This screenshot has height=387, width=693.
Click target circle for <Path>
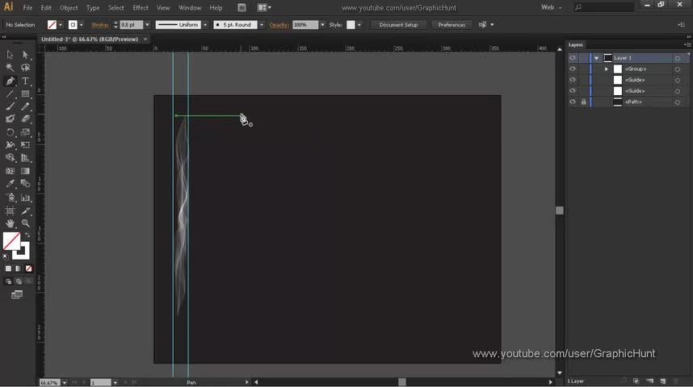pyautogui.click(x=677, y=102)
